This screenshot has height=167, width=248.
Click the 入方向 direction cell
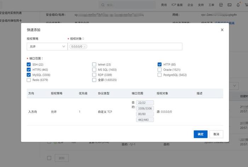[33, 112]
